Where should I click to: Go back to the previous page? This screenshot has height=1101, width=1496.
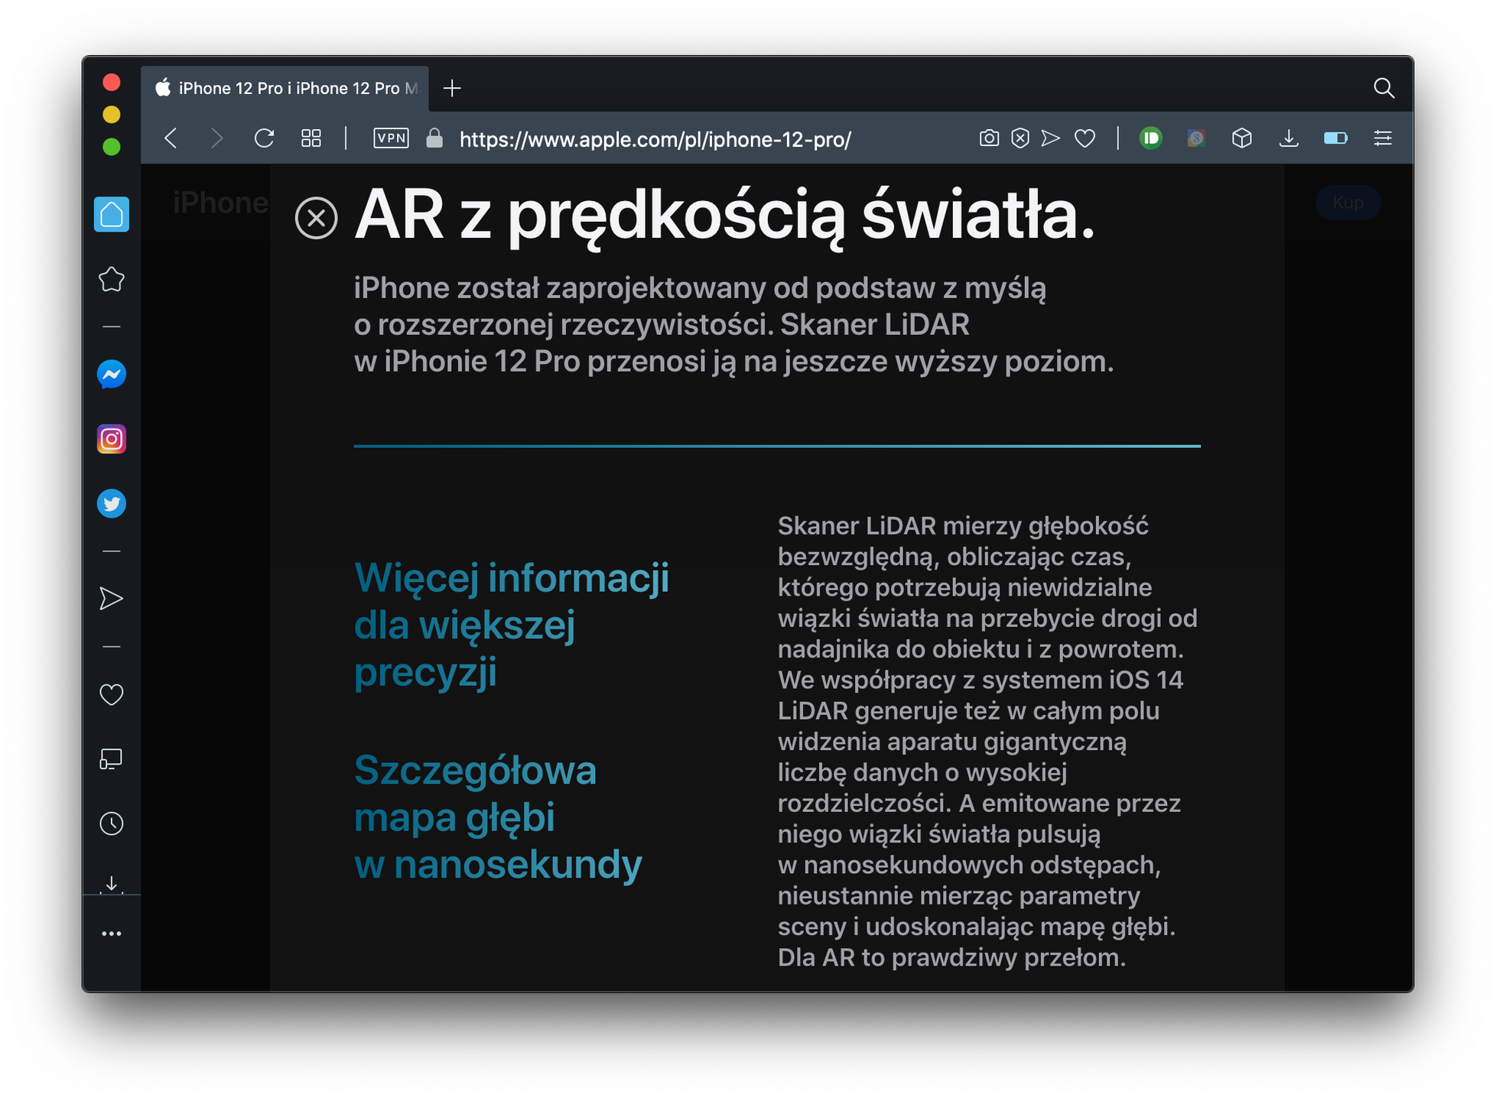171,138
